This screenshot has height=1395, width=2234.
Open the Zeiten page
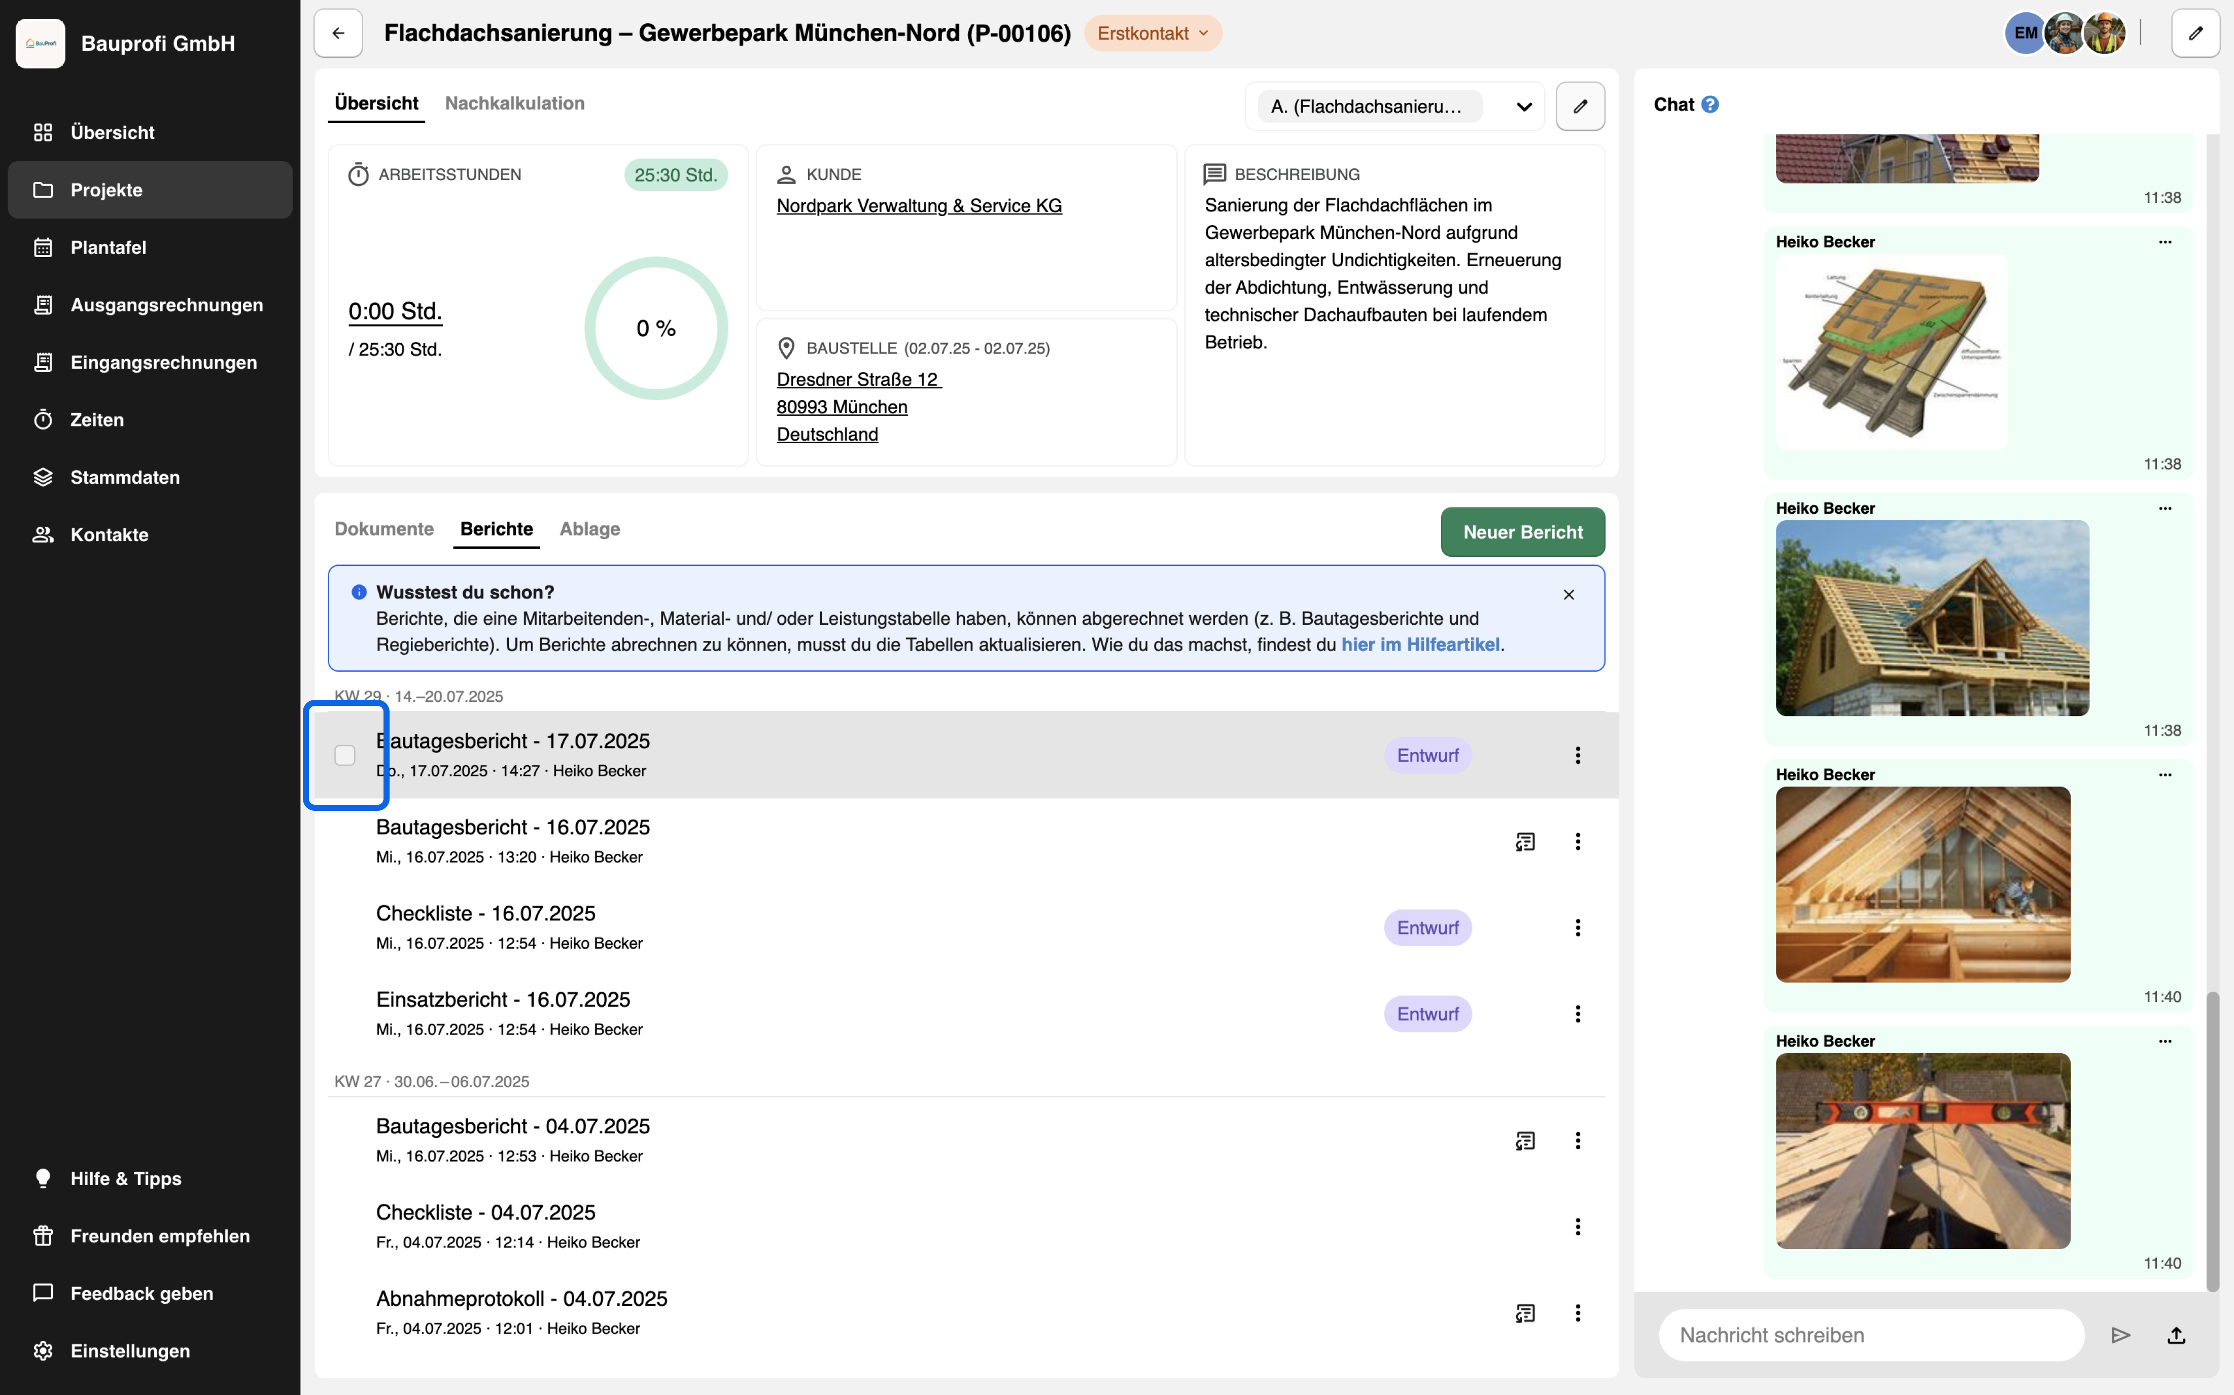151,420
